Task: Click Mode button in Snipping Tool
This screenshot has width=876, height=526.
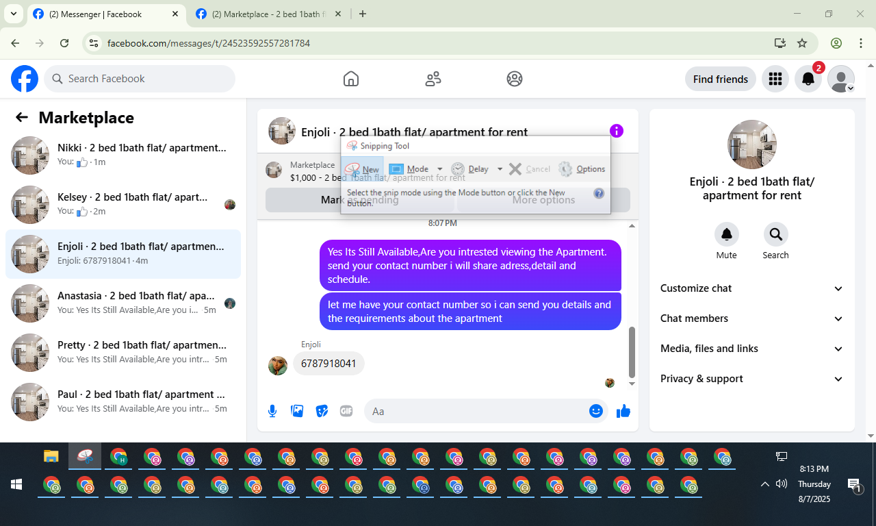Action: [x=409, y=169]
